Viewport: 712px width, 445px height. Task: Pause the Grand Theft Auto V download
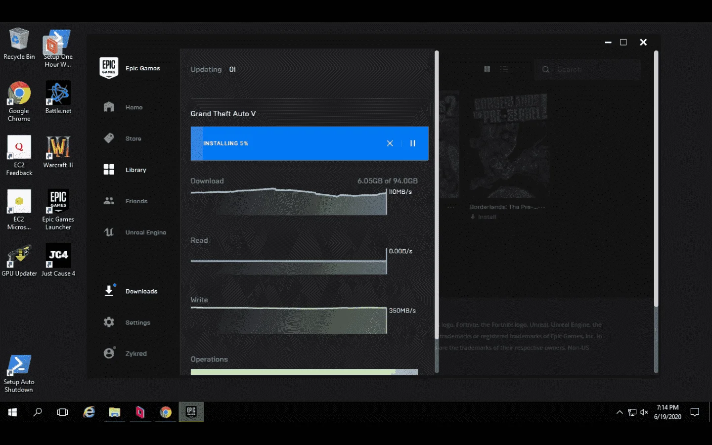pos(412,143)
